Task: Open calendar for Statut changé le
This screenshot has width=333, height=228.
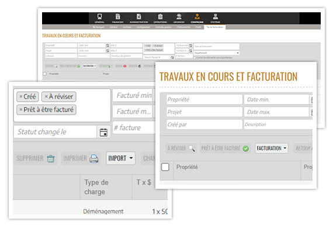Action: pyautogui.click(x=103, y=132)
